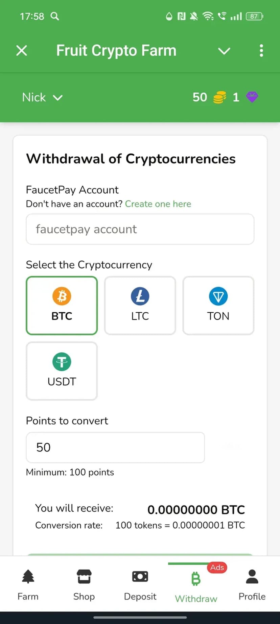Open the three-dot options menu

[261, 51]
